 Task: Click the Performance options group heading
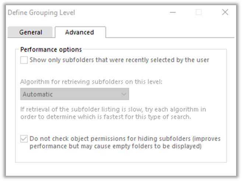[51, 49]
